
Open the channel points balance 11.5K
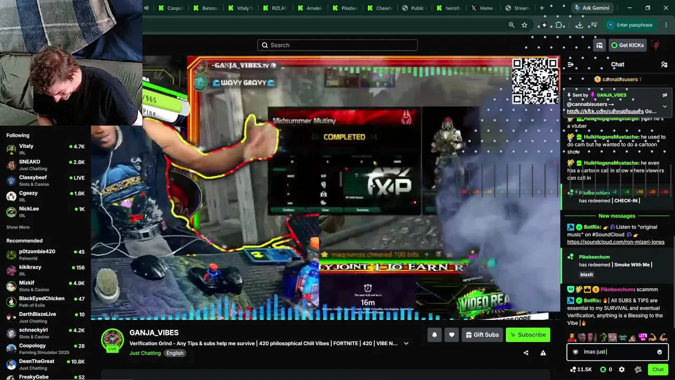pos(581,369)
